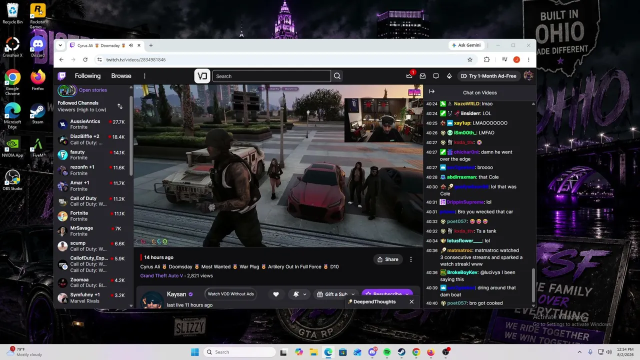Switch to the Browse tab

(121, 76)
